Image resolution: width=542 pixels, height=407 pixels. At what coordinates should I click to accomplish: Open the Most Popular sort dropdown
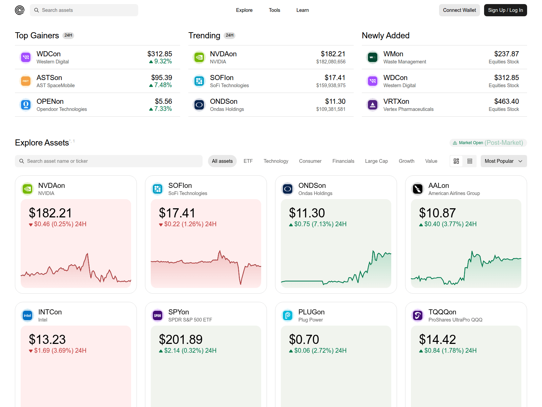point(504,161)
